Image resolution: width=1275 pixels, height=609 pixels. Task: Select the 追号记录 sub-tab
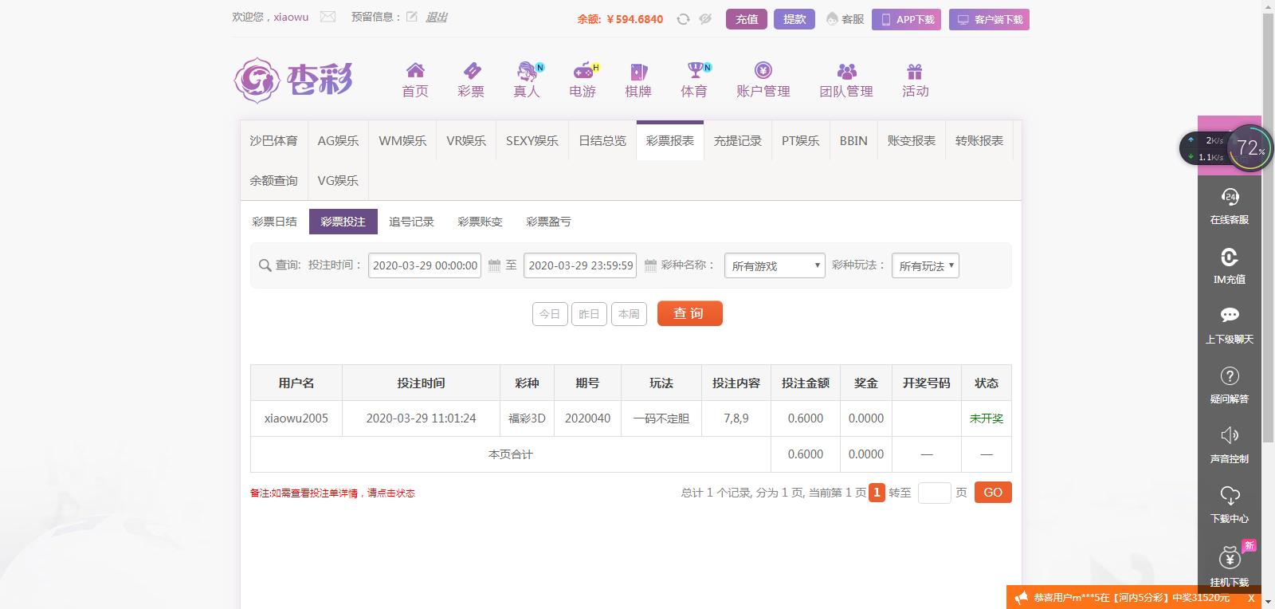[411, 222]
